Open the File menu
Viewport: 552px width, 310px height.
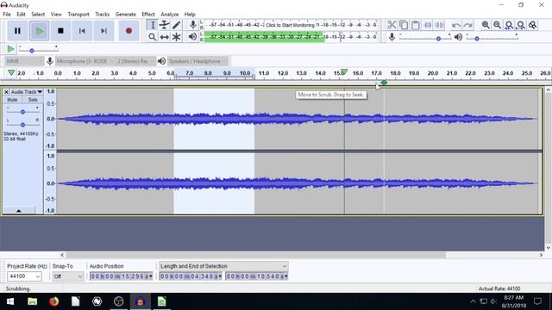tap(7, 14)
